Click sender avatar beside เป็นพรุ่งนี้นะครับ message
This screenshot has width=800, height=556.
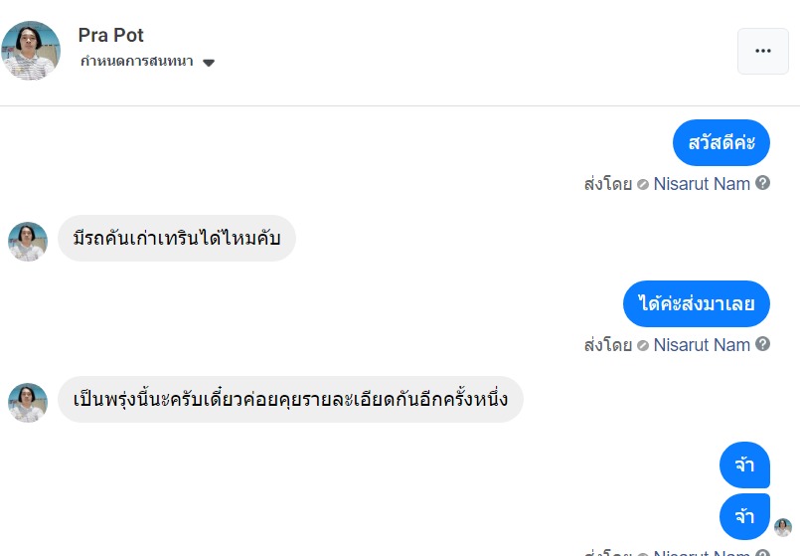coord(28,403)
